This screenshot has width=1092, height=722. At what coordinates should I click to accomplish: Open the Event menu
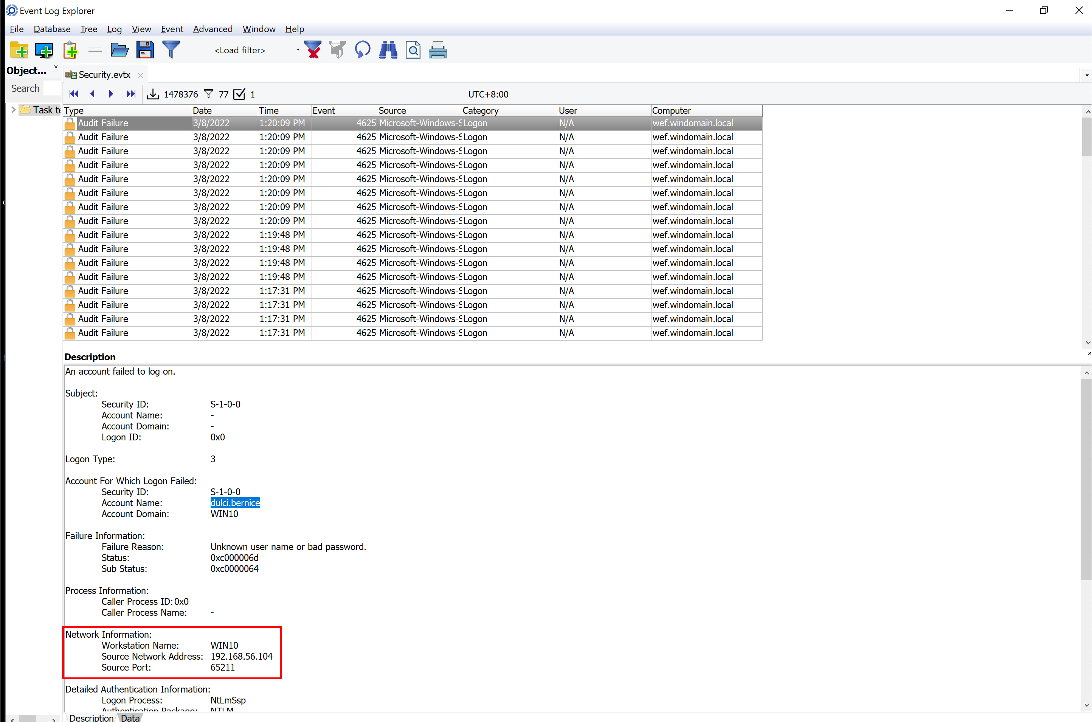point(172,29)
